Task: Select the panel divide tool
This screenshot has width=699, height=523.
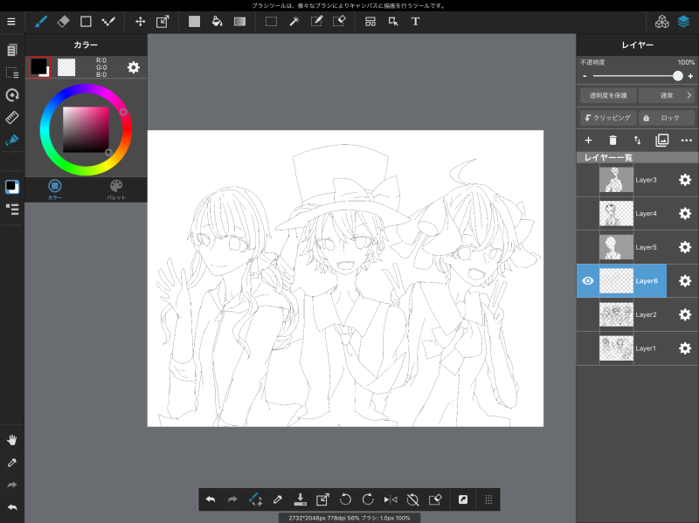Action: pos(370,21)
